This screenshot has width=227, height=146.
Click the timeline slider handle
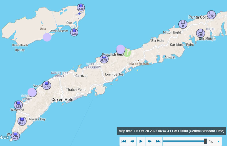point(205,141)
